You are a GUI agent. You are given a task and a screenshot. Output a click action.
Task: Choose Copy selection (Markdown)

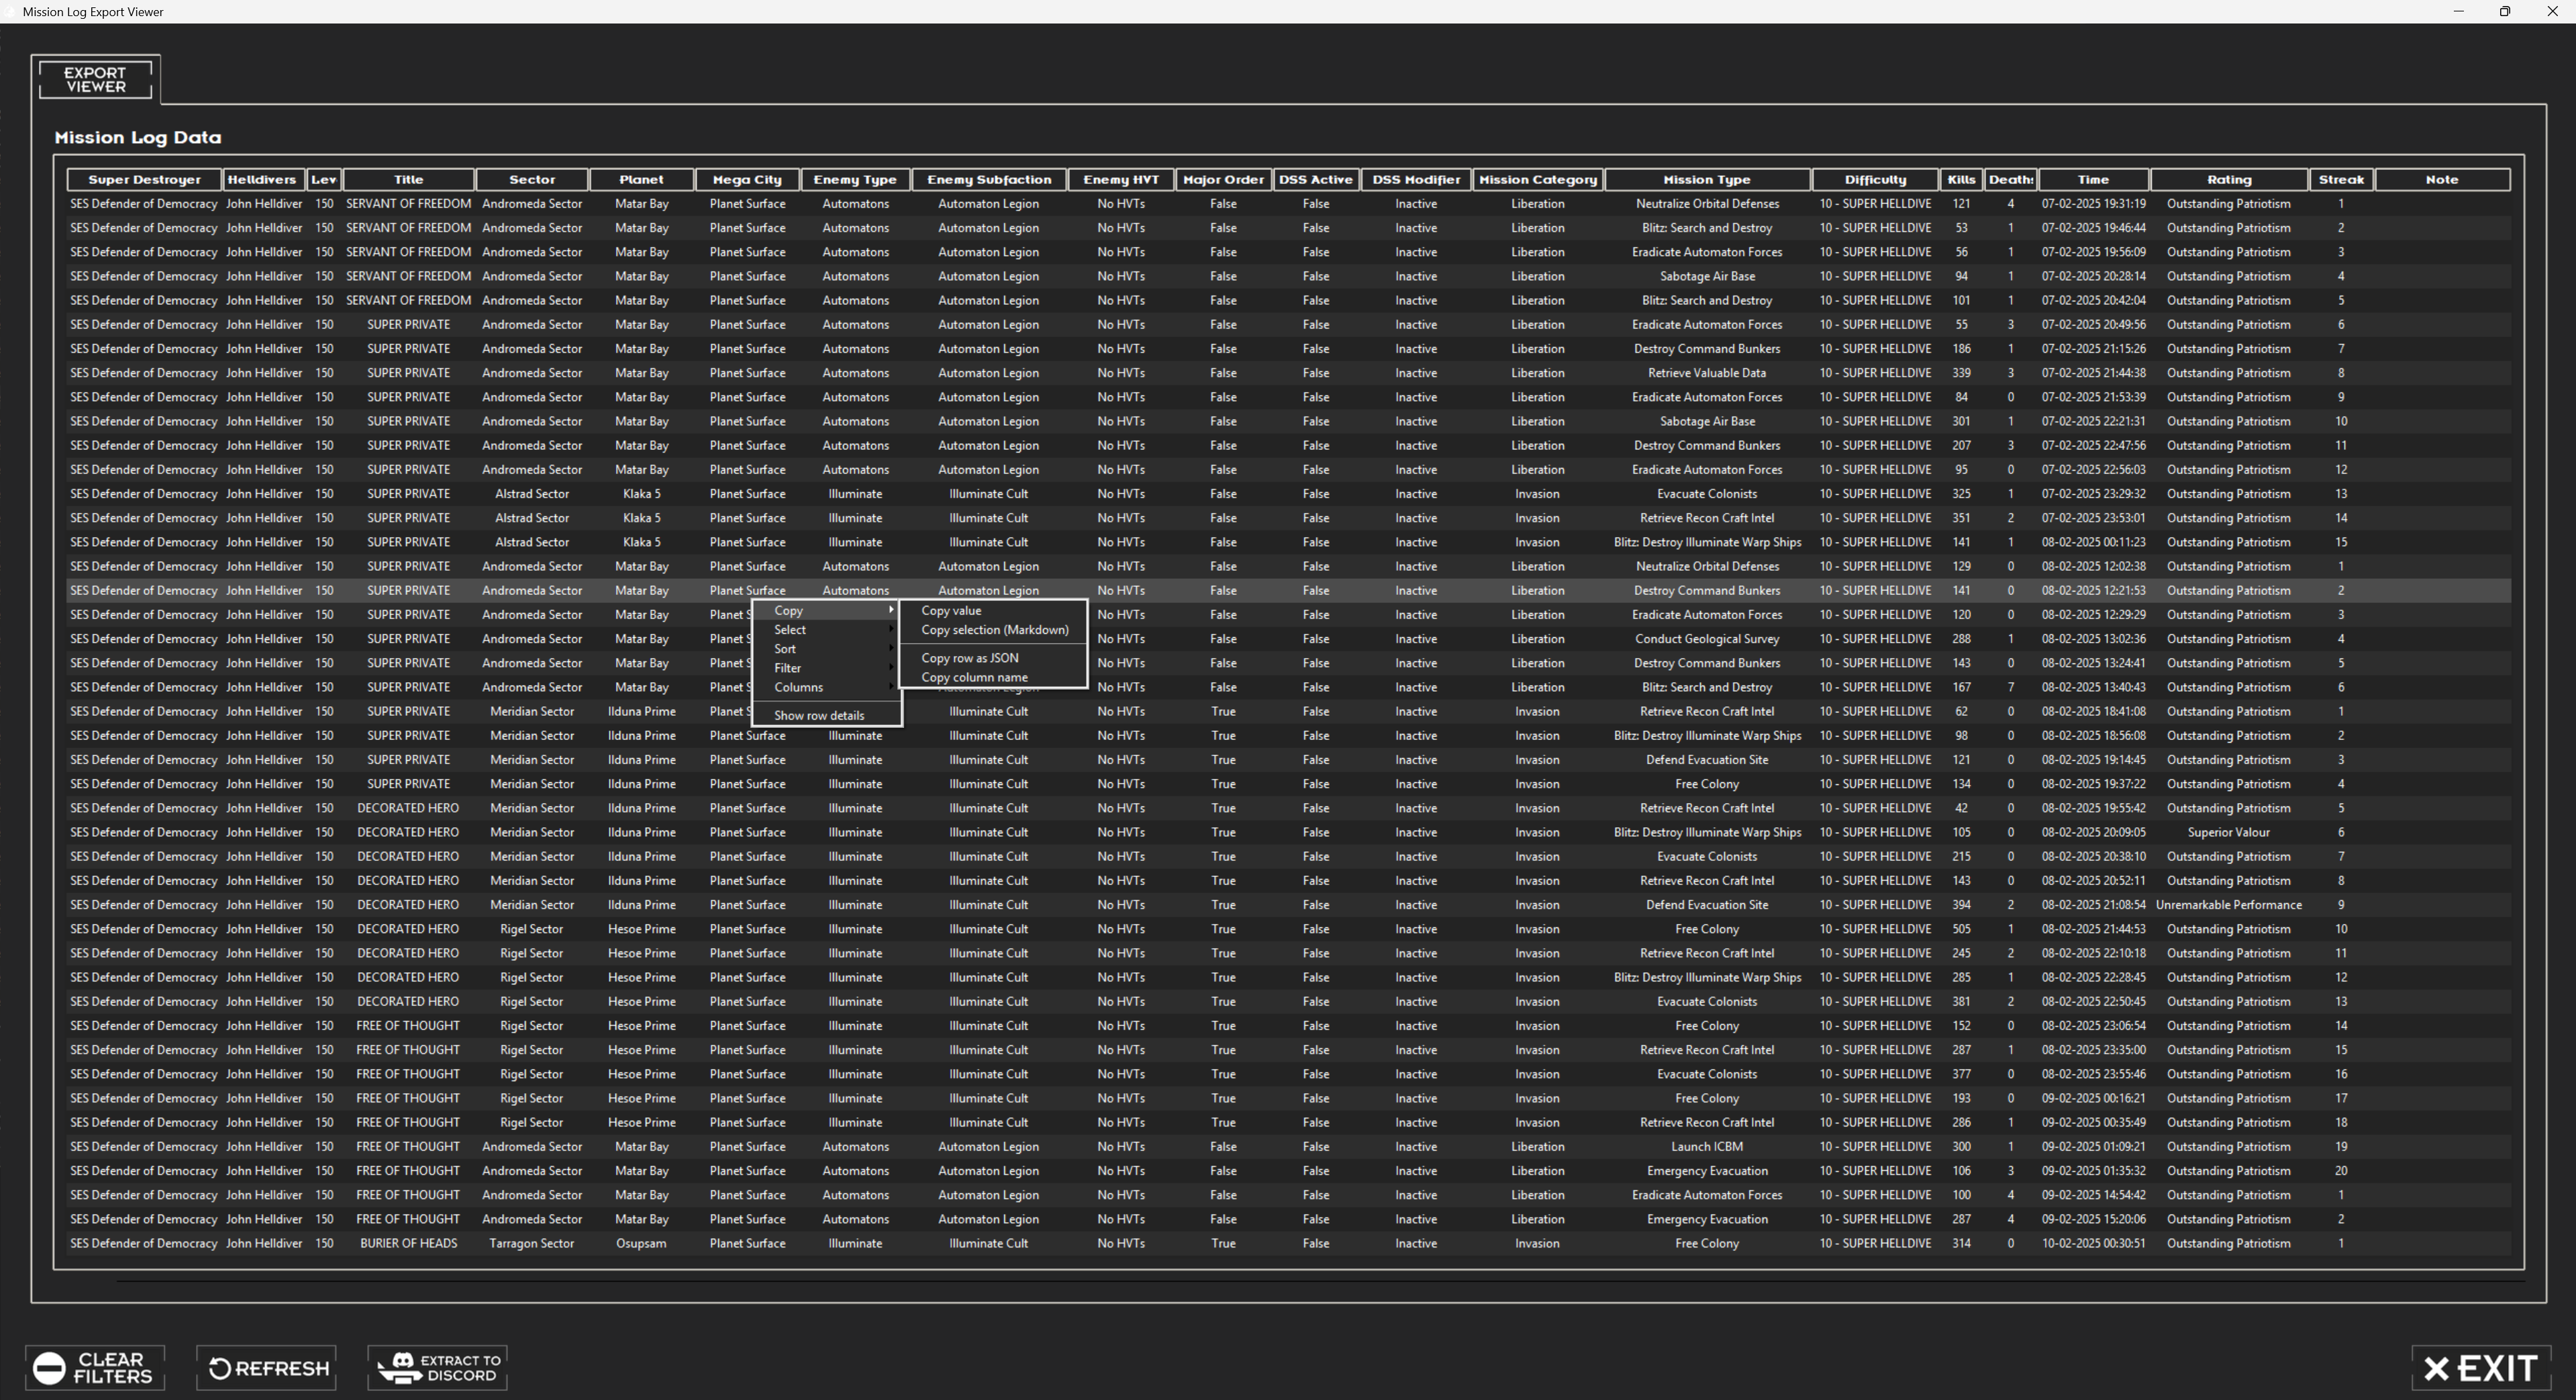point(994,629)
